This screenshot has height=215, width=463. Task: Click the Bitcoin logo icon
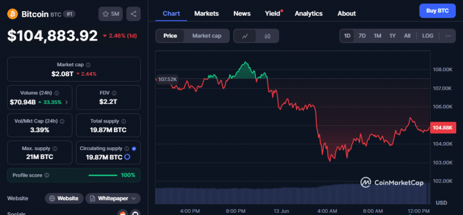[13, 14]
